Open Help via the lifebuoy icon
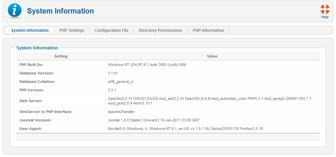The width and height of the screenshot is (336, 157). (x=325, y=9)
